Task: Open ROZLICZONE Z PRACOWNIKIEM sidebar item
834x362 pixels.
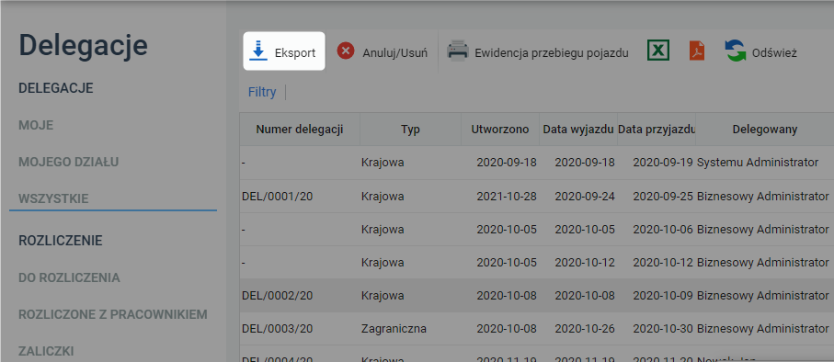Action: pyautogui.click(x=113, y=315)
